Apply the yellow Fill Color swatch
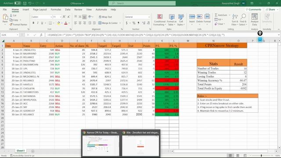This screenshot has height=158, width=281. (58, 23)
